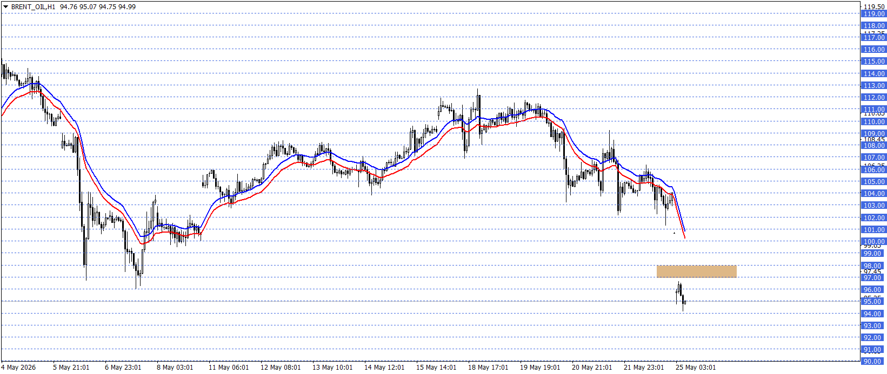Click the 6 May 23:01 time label
Image resolution: width=887 pixels, height=374 pixels.
(123, 368)
